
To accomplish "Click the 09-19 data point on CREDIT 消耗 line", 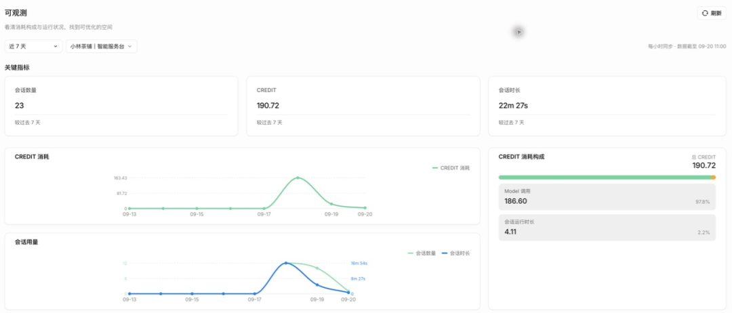I will (x=331, y=204).
